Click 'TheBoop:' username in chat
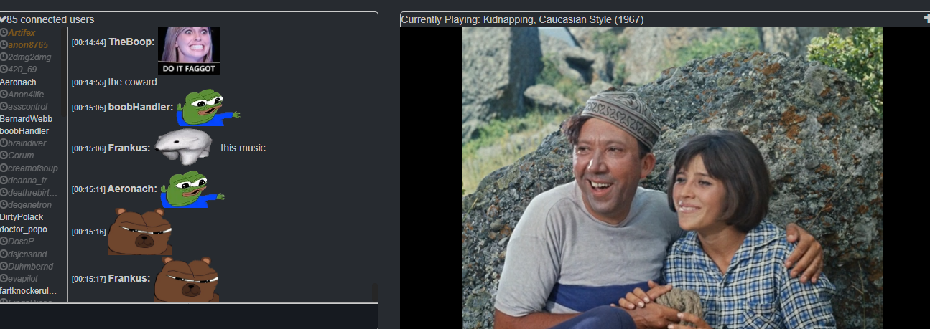 tap(131, 42)
